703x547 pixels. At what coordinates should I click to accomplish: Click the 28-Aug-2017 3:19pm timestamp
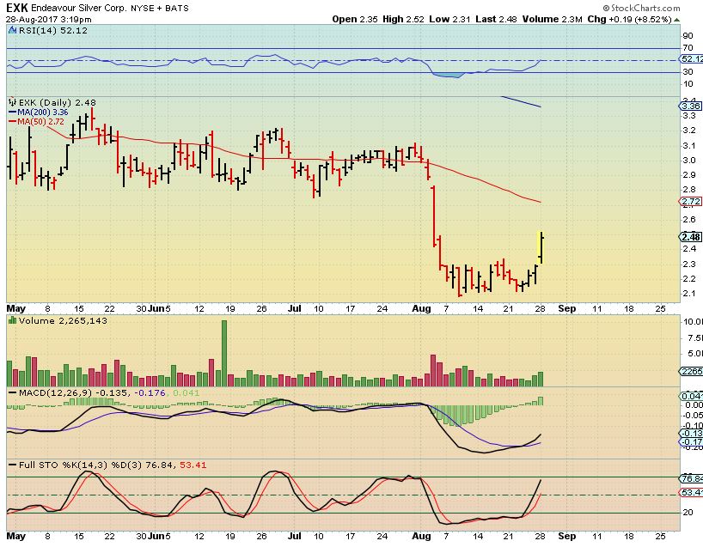(49, 19)
